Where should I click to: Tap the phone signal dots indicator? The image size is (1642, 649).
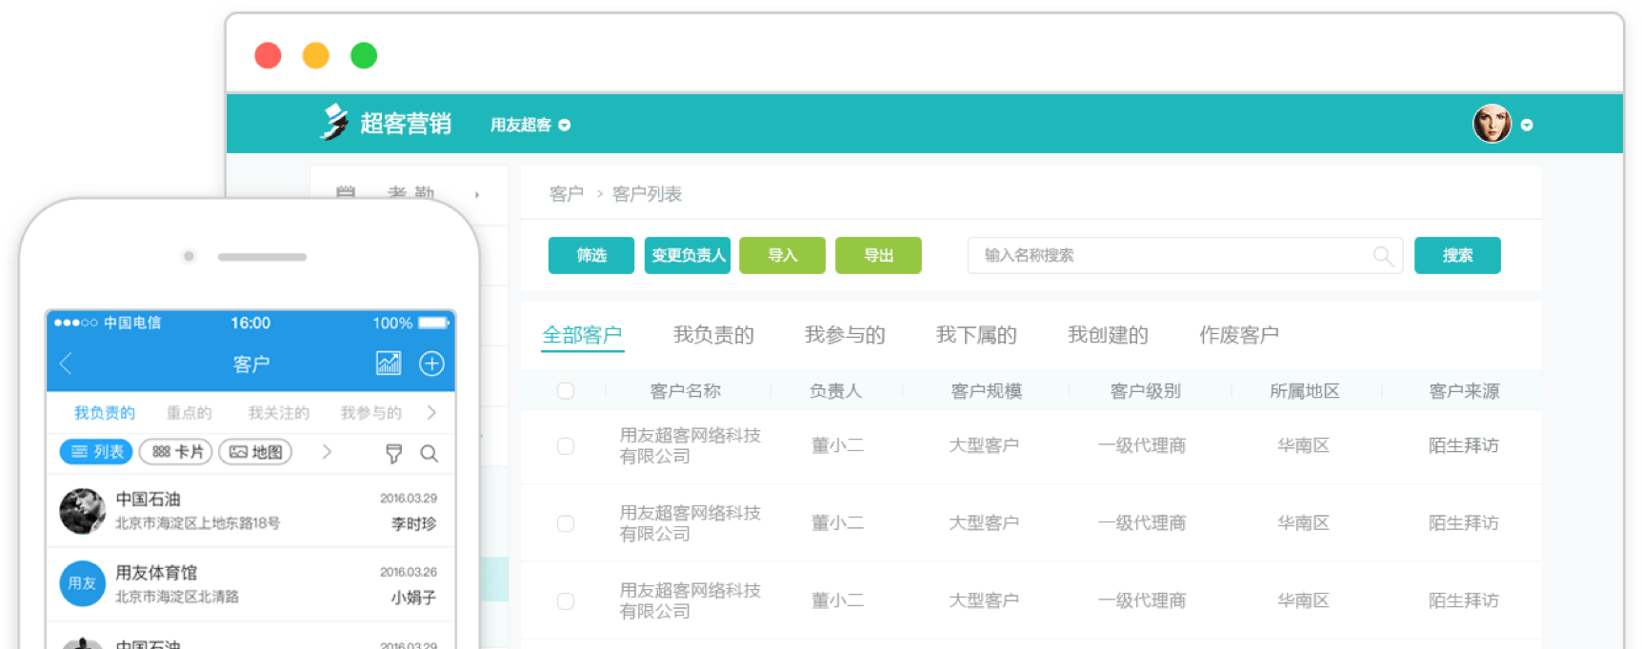(75, 323)
